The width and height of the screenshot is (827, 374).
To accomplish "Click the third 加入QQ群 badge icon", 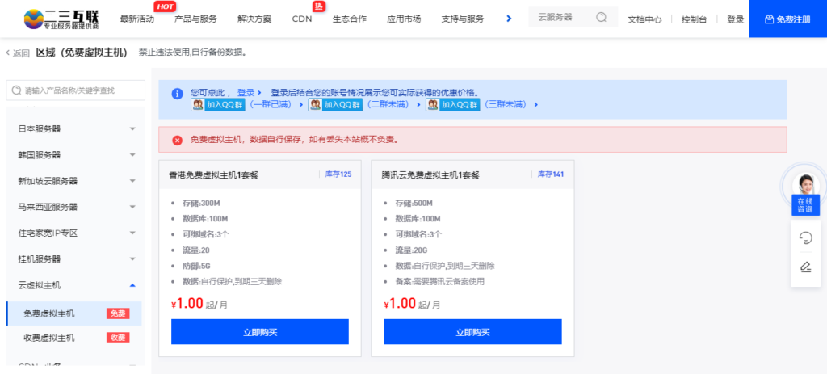I will [453, 104].
